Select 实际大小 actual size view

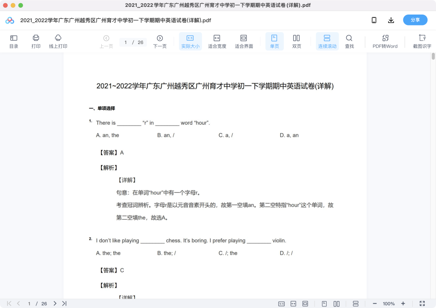[x=190, y=42]
